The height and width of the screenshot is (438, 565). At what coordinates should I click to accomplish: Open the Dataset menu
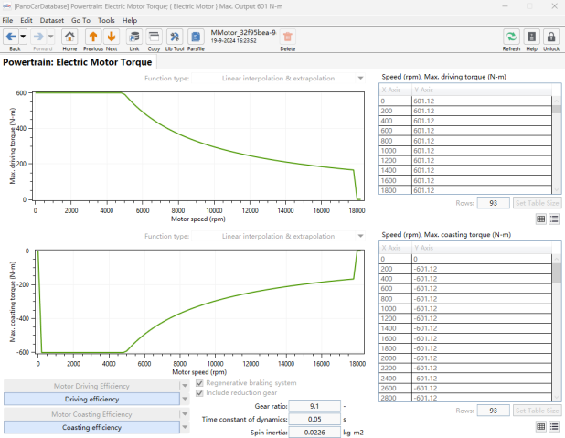point(51,20)
